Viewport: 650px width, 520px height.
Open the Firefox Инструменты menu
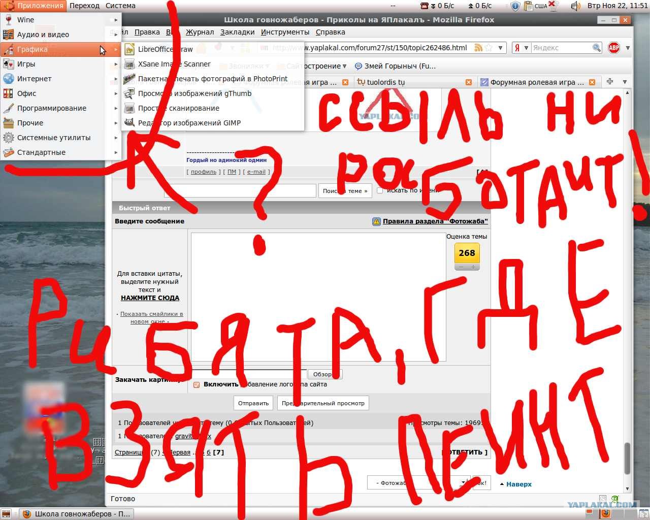point(285,32)
